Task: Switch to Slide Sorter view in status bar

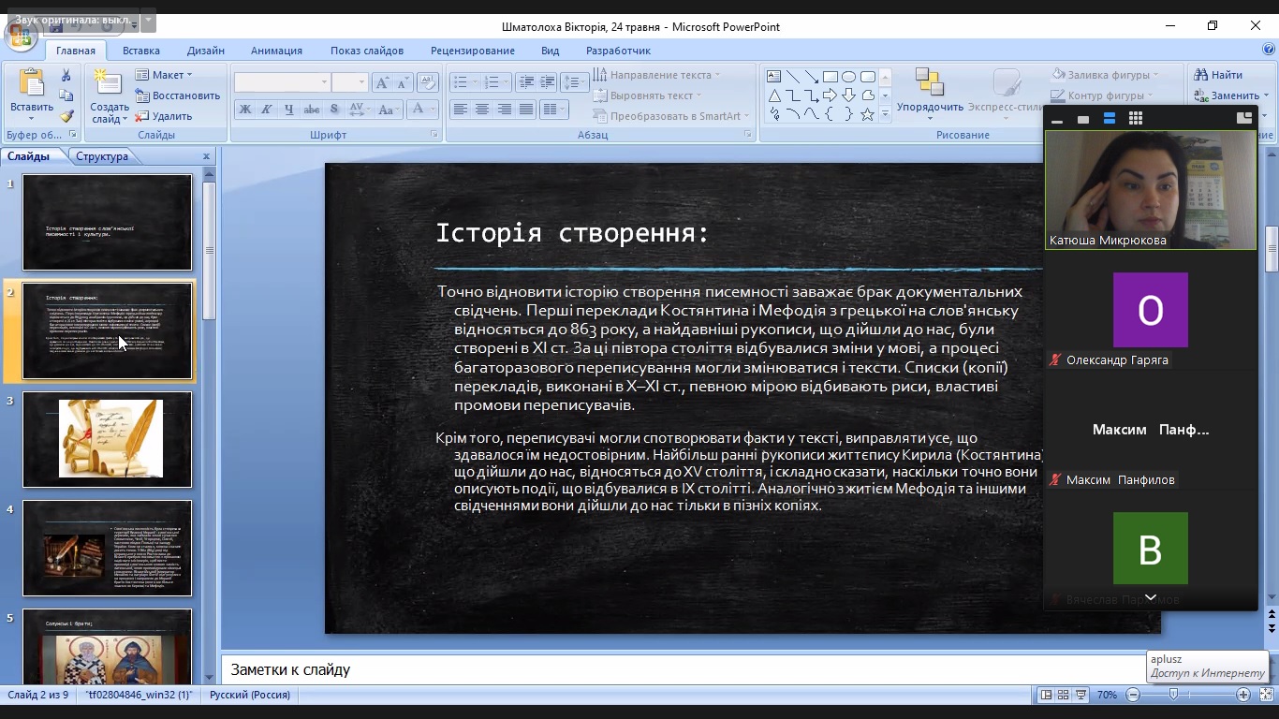Action: click(x=1064, y=695)
